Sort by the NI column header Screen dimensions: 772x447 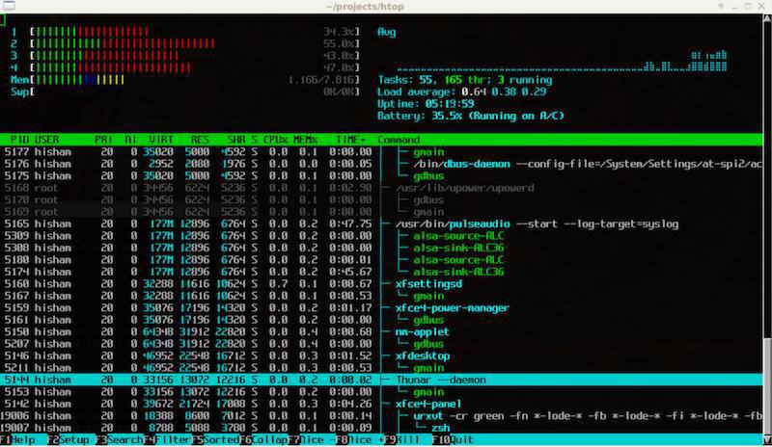(131, 140)
